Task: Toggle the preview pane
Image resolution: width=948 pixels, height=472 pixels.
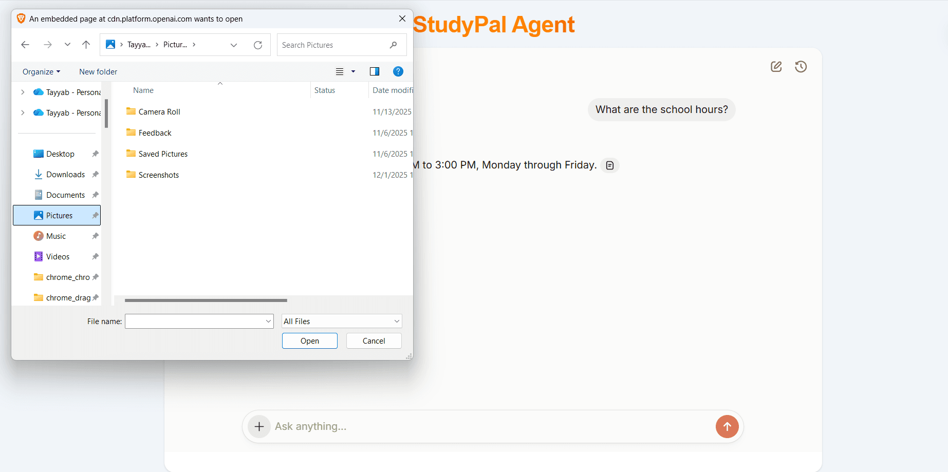Action: [375, 71]
